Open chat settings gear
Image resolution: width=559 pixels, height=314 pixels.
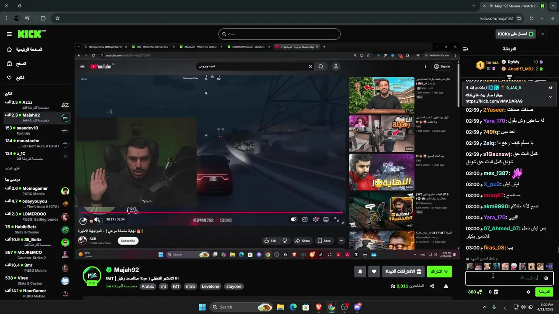coord(528,292)
